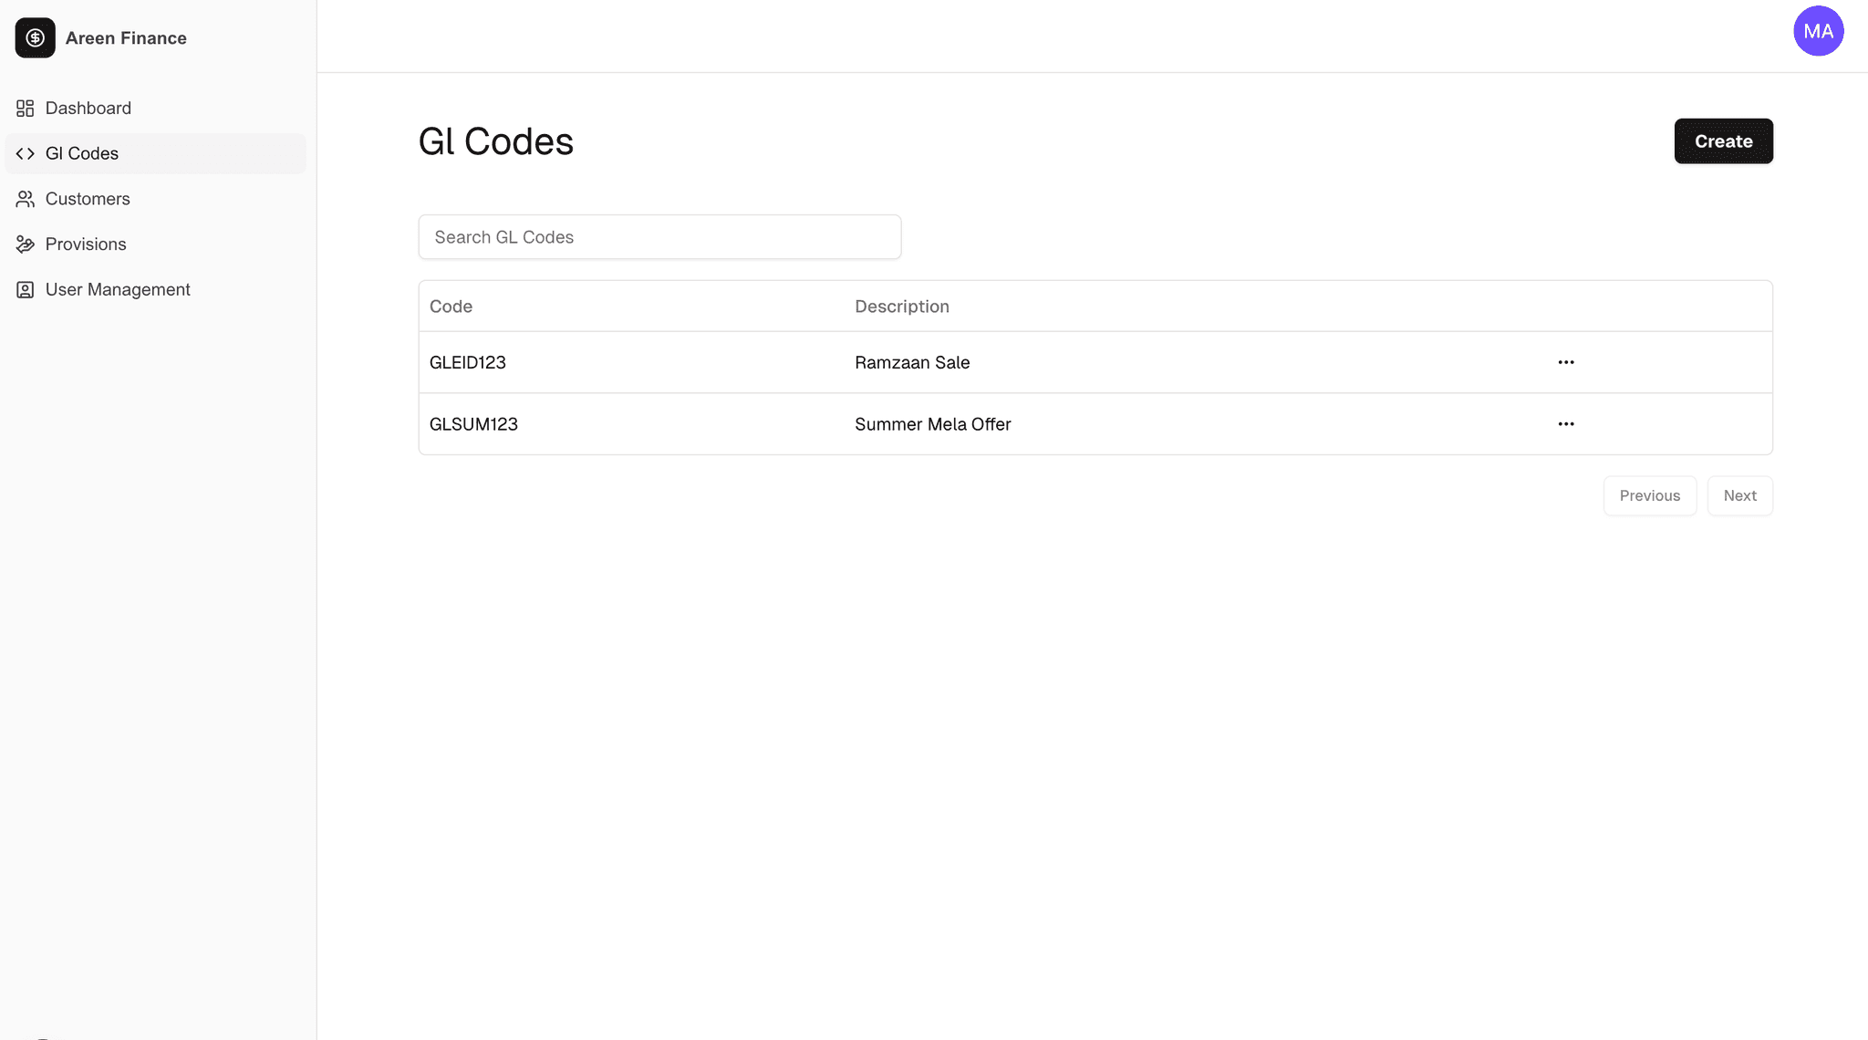1868x1040 pixels.
Task: Click the code brackets icon beside Gl Codes
Action: tap(26, 153)
